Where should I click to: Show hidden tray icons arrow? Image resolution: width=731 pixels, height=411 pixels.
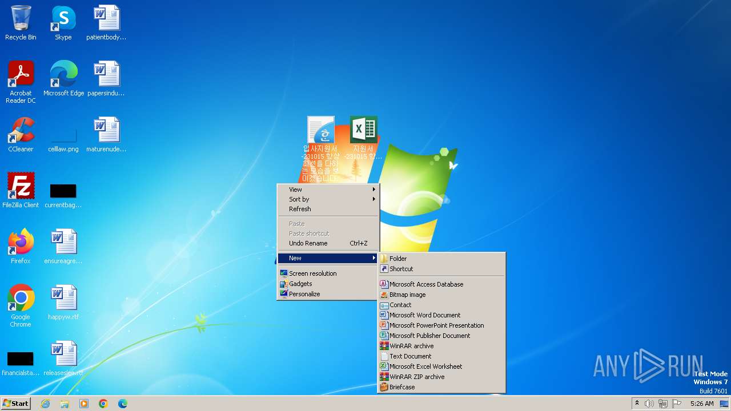coord(637,403)
